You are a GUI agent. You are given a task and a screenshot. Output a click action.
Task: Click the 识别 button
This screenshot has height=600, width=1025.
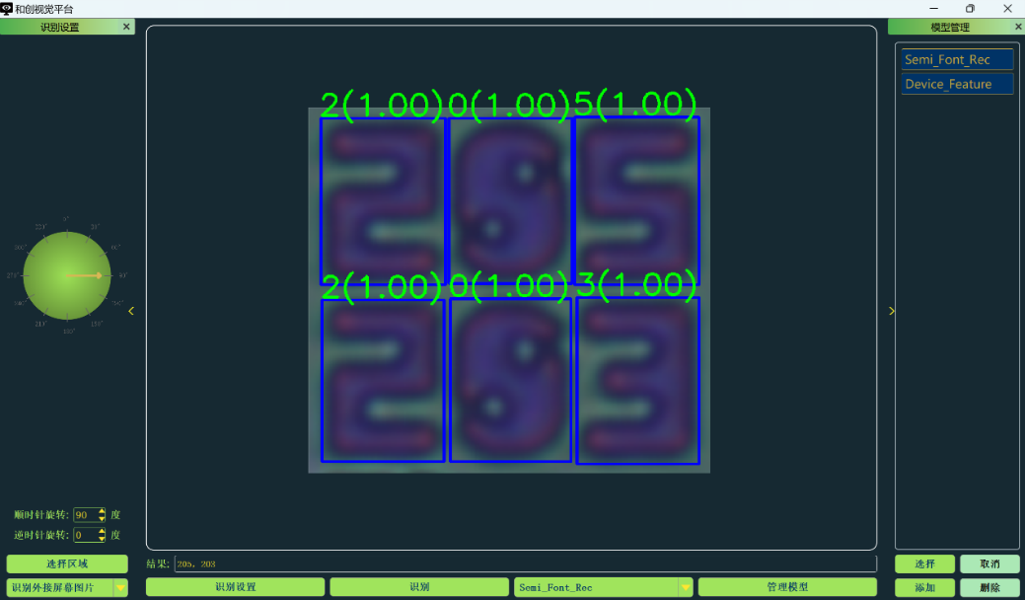coord(419,587)
